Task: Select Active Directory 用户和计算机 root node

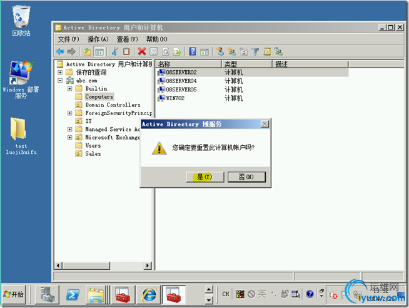Action: [109, 64]
